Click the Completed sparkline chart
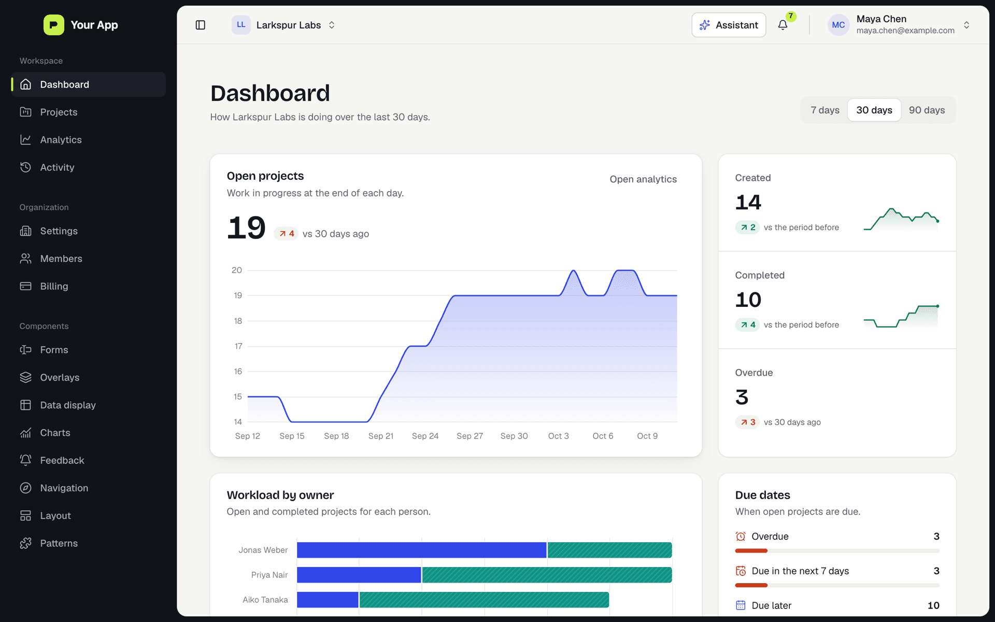 [901, 316]
